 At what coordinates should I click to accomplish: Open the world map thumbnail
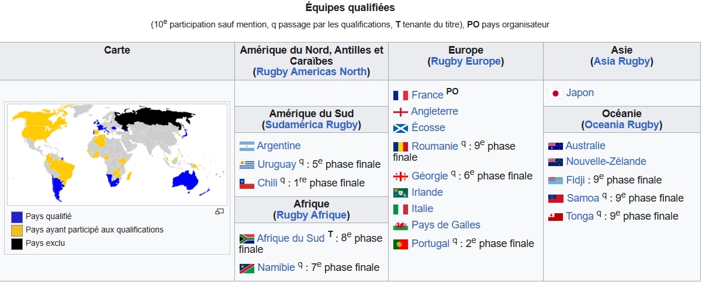pyautogui.click(x=117, y=154)
